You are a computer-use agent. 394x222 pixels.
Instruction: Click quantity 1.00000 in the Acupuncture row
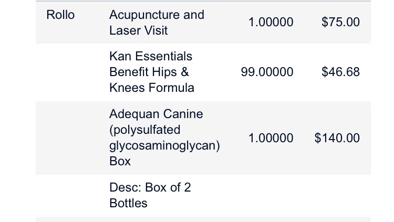pyautogui.click(x=271, y=23)
